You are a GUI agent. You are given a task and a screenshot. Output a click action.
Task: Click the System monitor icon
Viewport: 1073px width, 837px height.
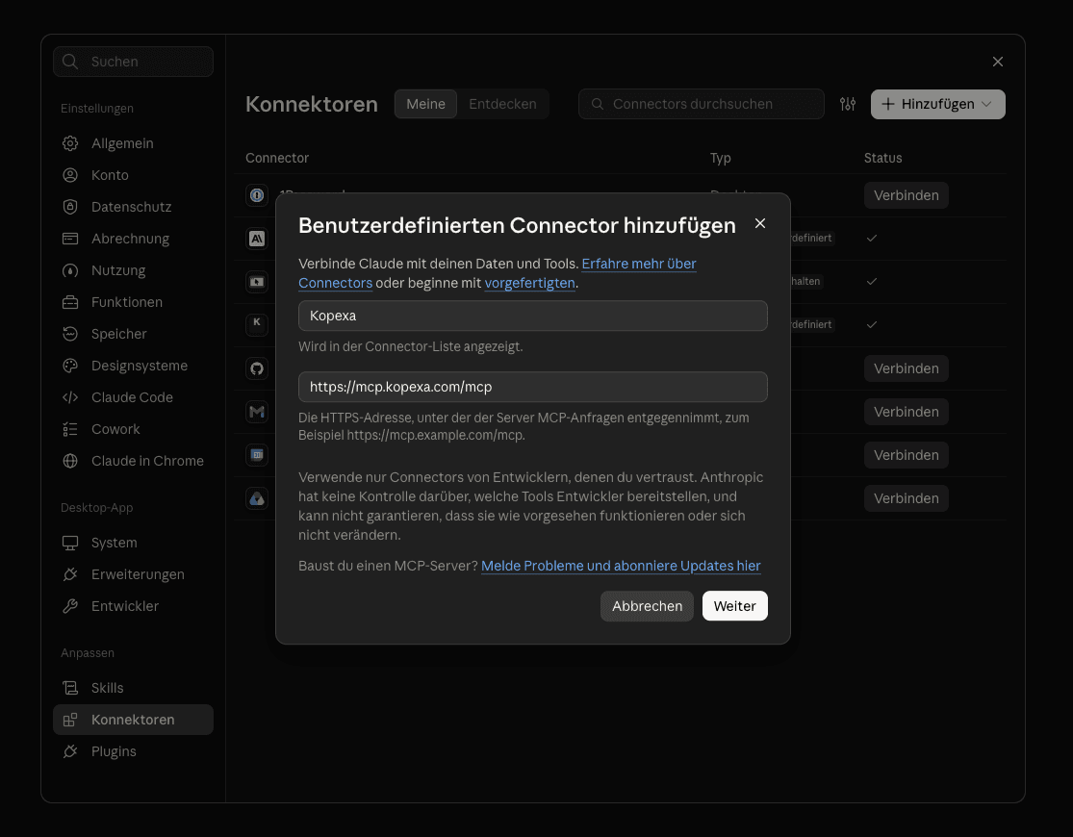[x=70, y=543]
